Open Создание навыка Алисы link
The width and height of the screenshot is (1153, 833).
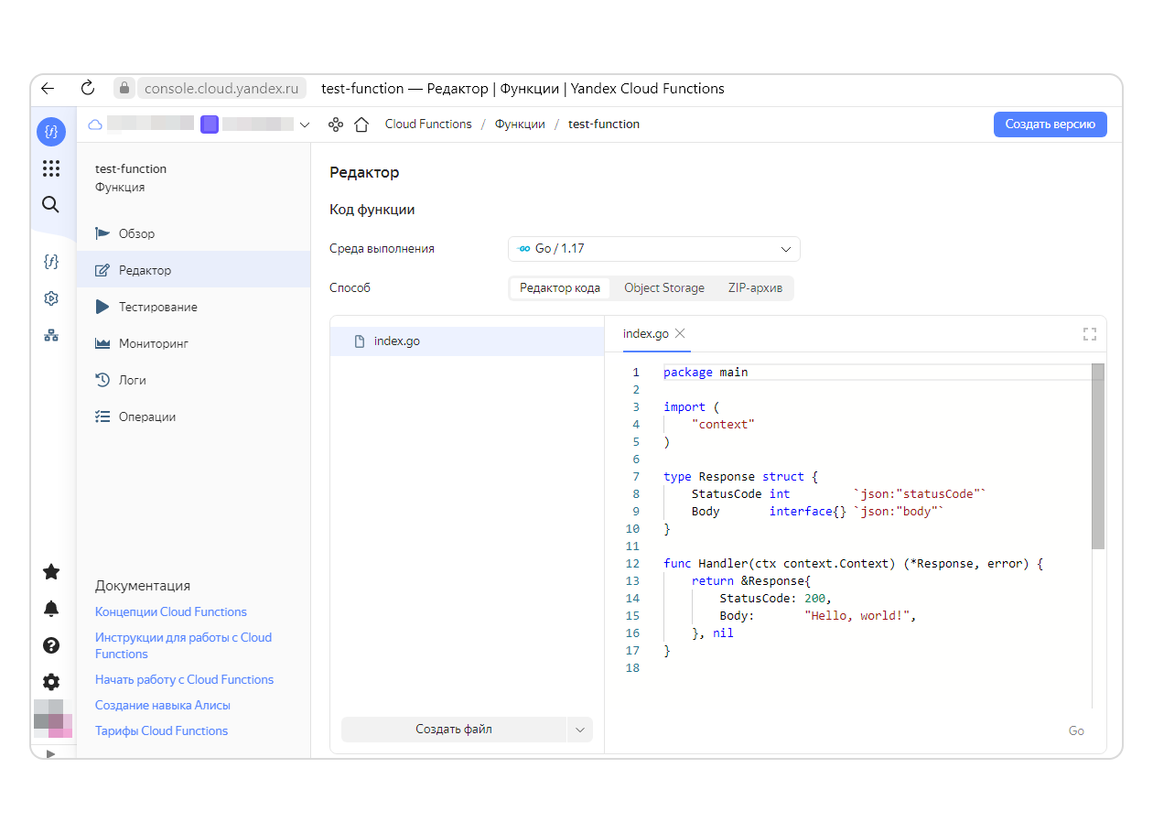163,705
